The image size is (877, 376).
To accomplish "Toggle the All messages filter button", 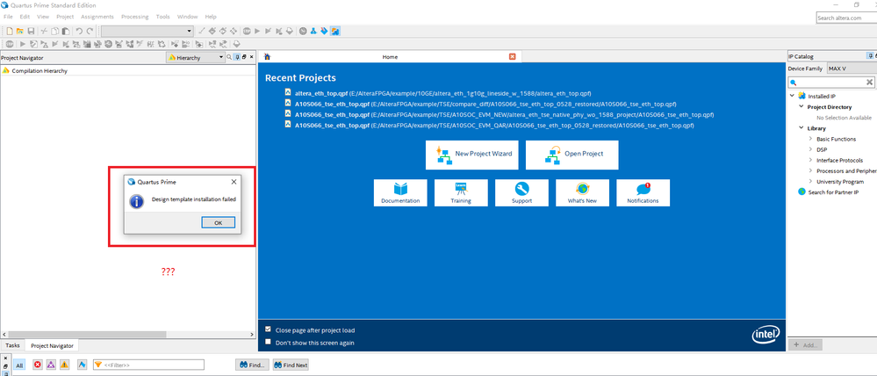I will pos(19,365).
